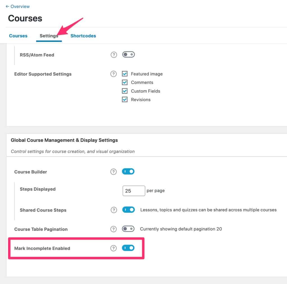Click the 'Editor Supported Settings' label
The height and width of the screenshot is (284, 287).
click(43, 74)
